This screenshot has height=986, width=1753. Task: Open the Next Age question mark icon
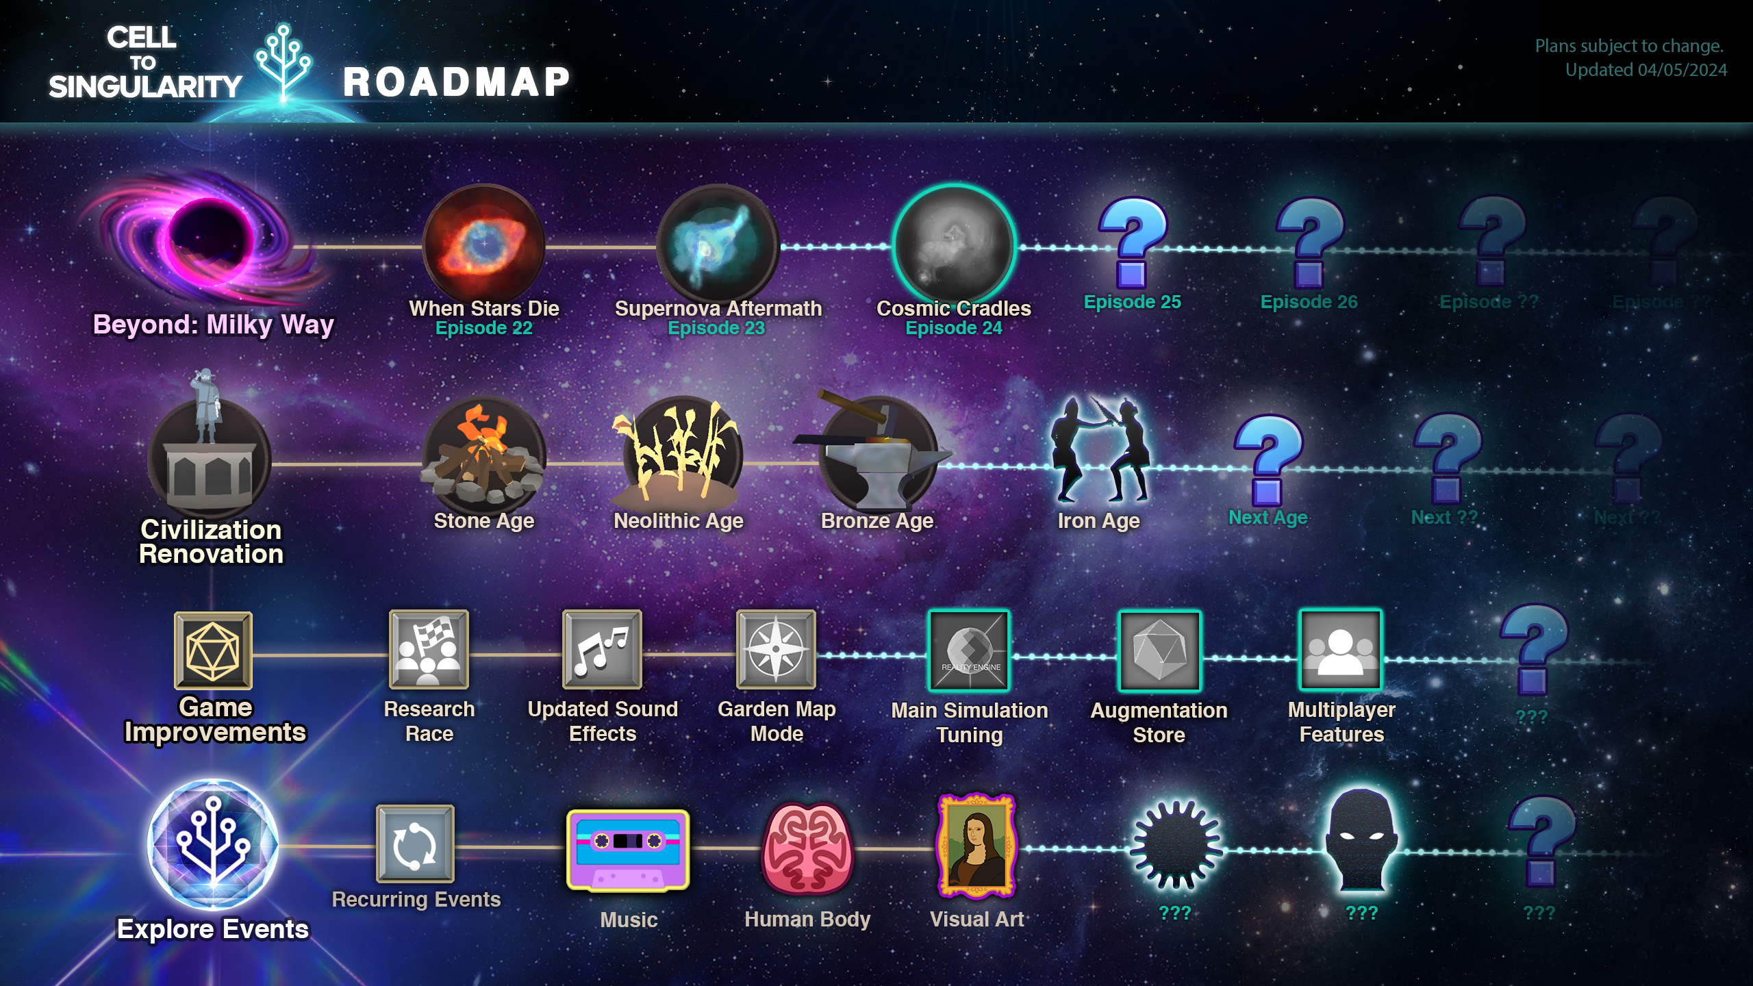click(x=1268, y=460)
